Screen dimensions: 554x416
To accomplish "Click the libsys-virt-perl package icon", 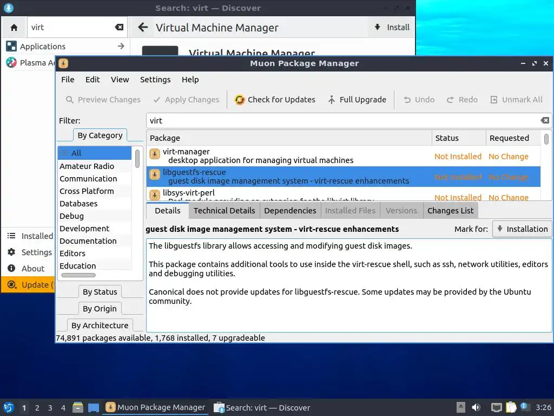I will click(x=154, y=195).
